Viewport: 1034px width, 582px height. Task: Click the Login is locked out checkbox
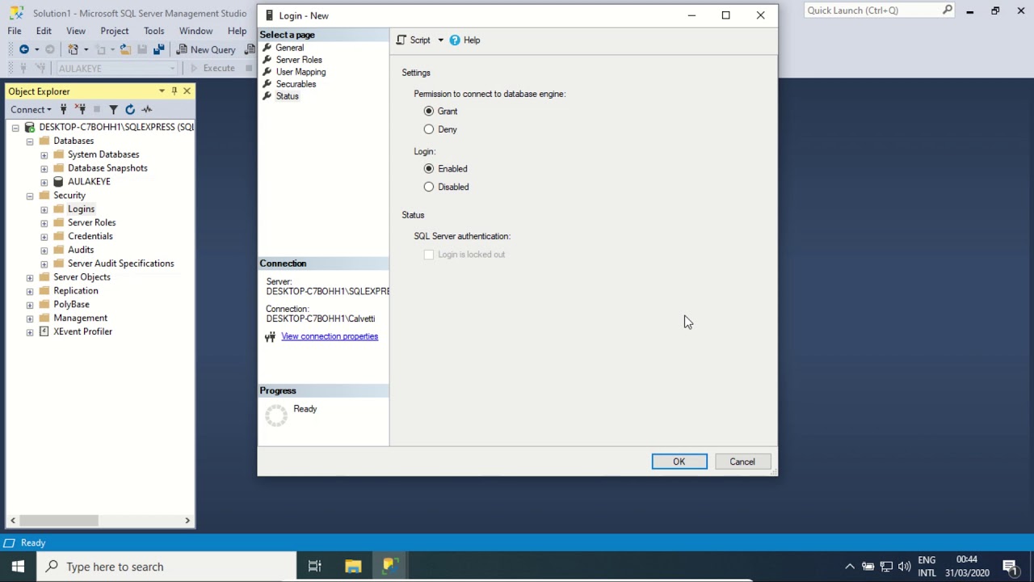coord(429,255)
